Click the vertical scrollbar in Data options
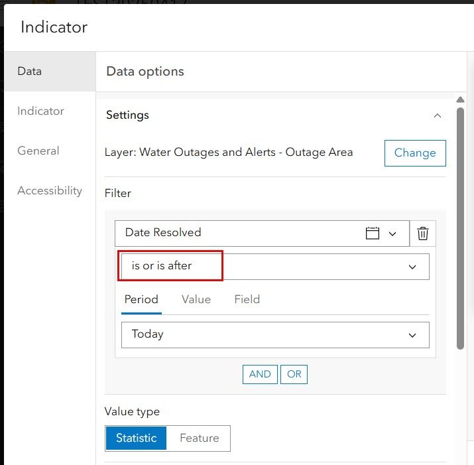This screenshot has width=474, height=465. [x=460, y=226]
